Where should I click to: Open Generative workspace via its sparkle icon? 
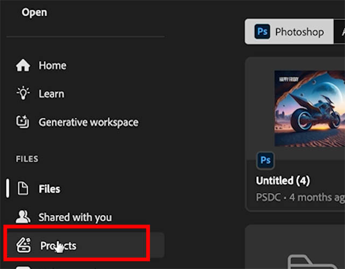click(23, 122)
